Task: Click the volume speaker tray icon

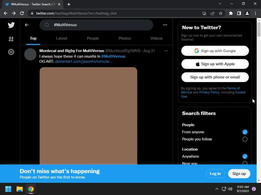Action: coord(230,189)
